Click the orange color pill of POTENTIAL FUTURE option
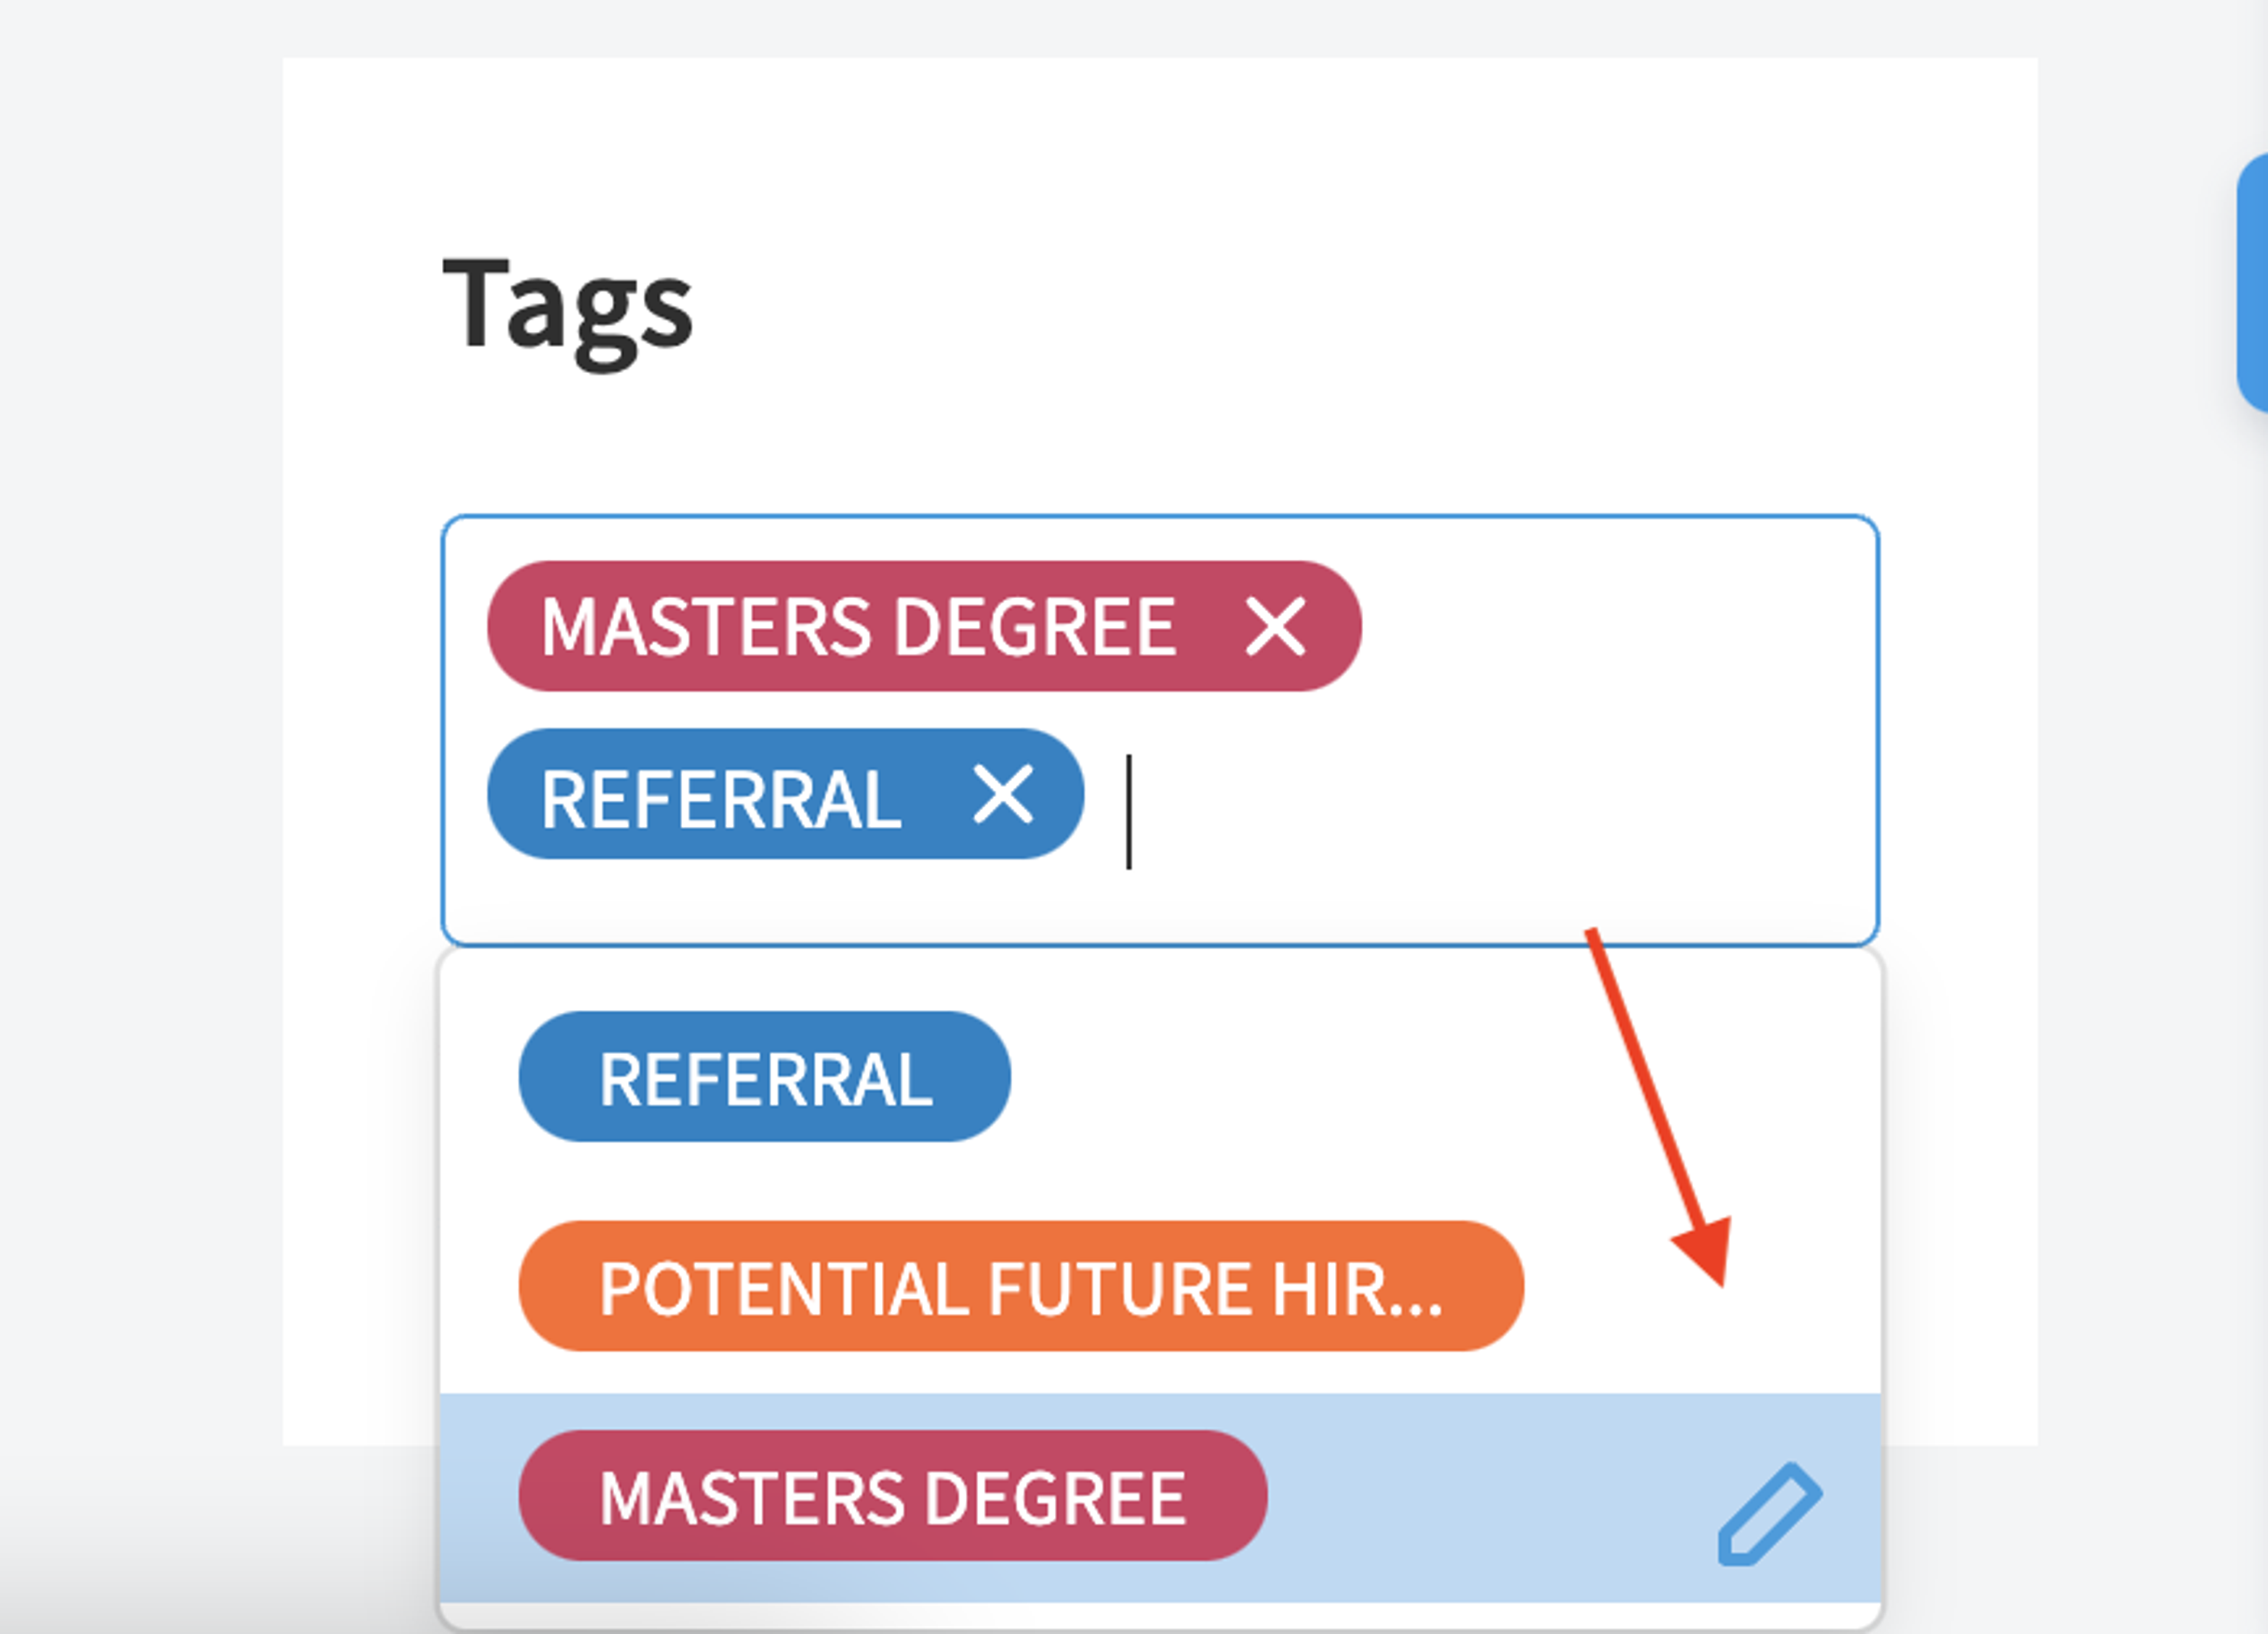This screenshot has width=2268, height=1634. click(x=1021, y=1286)
